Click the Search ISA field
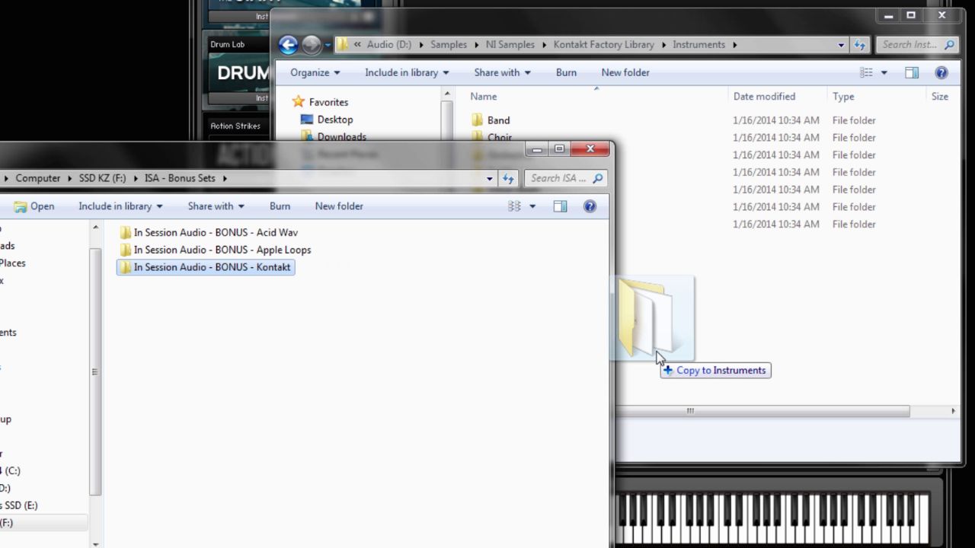Image resolution: width=975 pixels, height=548 pixels. point(566,179)
